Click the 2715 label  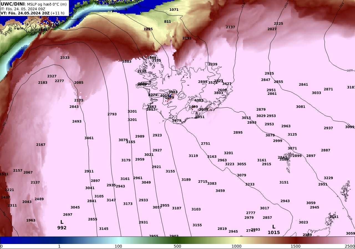click(203, 182)
